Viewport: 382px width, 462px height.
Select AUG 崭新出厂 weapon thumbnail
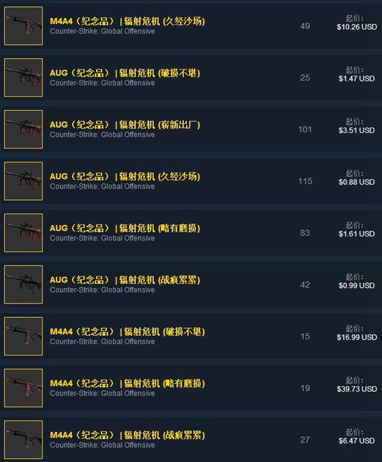pyautogui.click(x=24, y=129)
